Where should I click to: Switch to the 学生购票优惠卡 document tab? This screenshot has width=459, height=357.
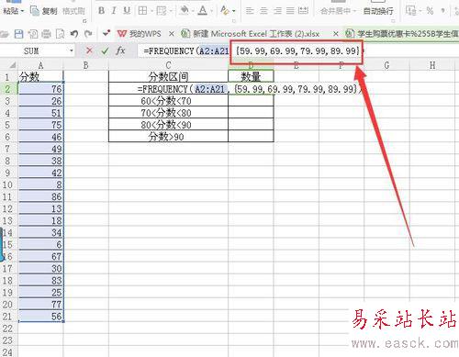pyautogui.click(x=402, y=34)
